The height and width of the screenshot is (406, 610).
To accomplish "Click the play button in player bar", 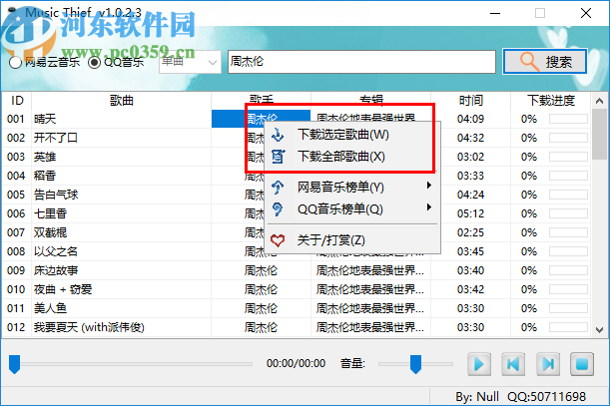I will [479, 364].
